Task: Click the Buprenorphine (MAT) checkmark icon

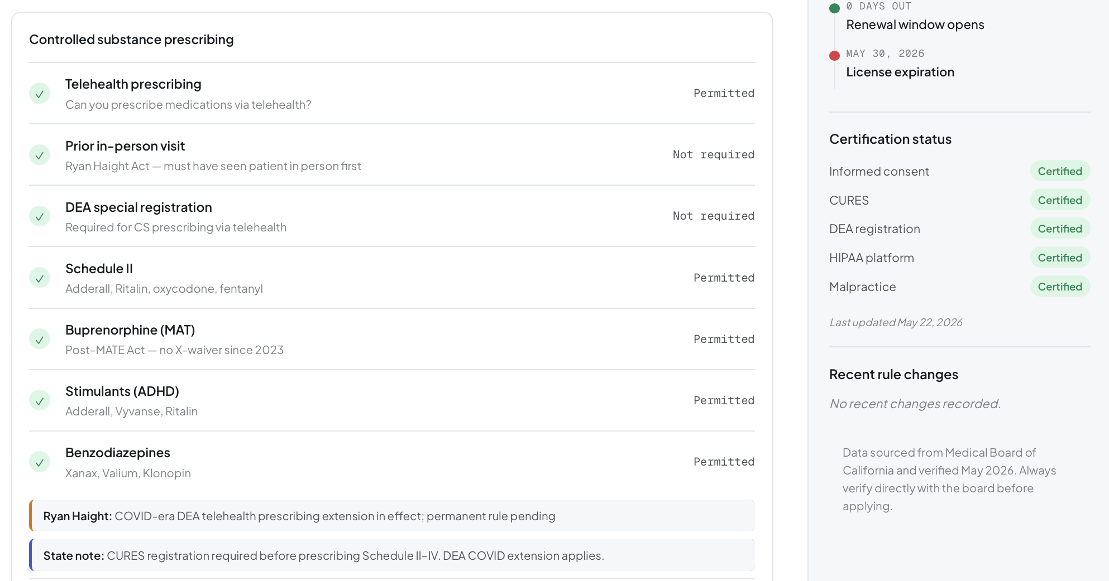Action: [40, 339]
